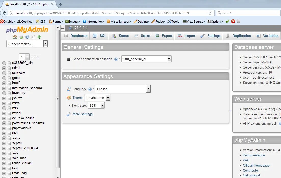Open the Users tab
Image resolution: width=281 pixels, height=178 pixels.
pyautogui.click(x=142, y=36)
